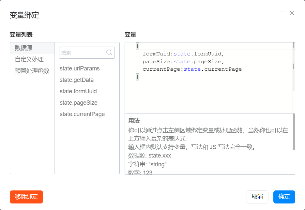Click the closing brace in code editor

[x=137, y=77]
